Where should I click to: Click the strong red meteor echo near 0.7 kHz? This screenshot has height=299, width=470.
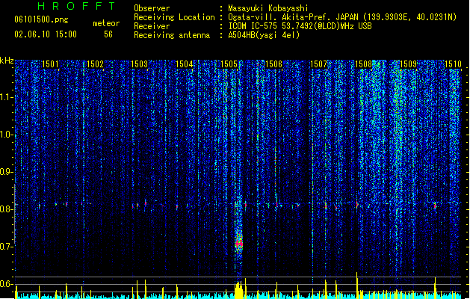click(239, 242)
